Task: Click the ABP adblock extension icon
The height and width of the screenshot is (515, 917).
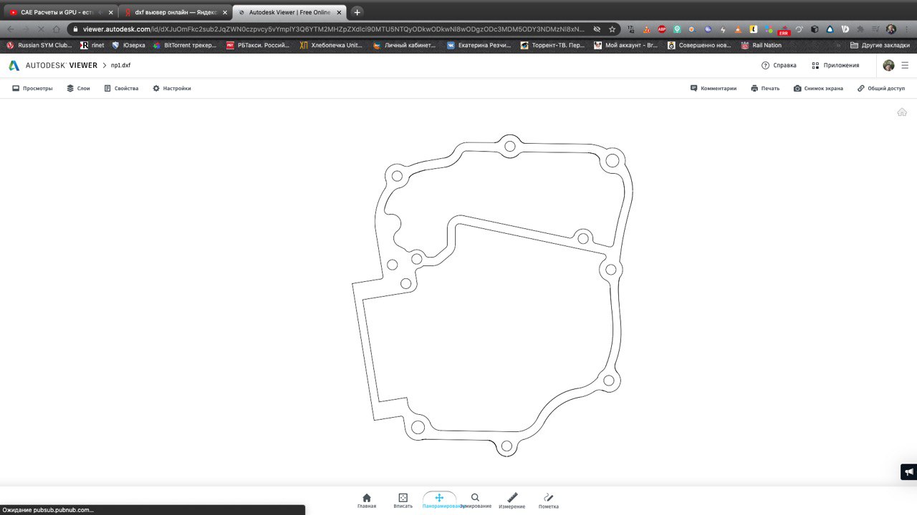Action: (x=662, y=29)
